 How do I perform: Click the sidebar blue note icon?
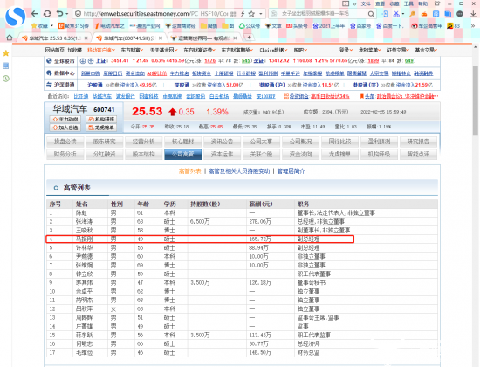point(6,66)
